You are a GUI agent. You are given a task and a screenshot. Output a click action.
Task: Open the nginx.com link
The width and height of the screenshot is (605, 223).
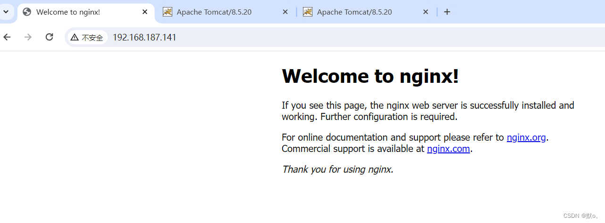pos(448,149)
